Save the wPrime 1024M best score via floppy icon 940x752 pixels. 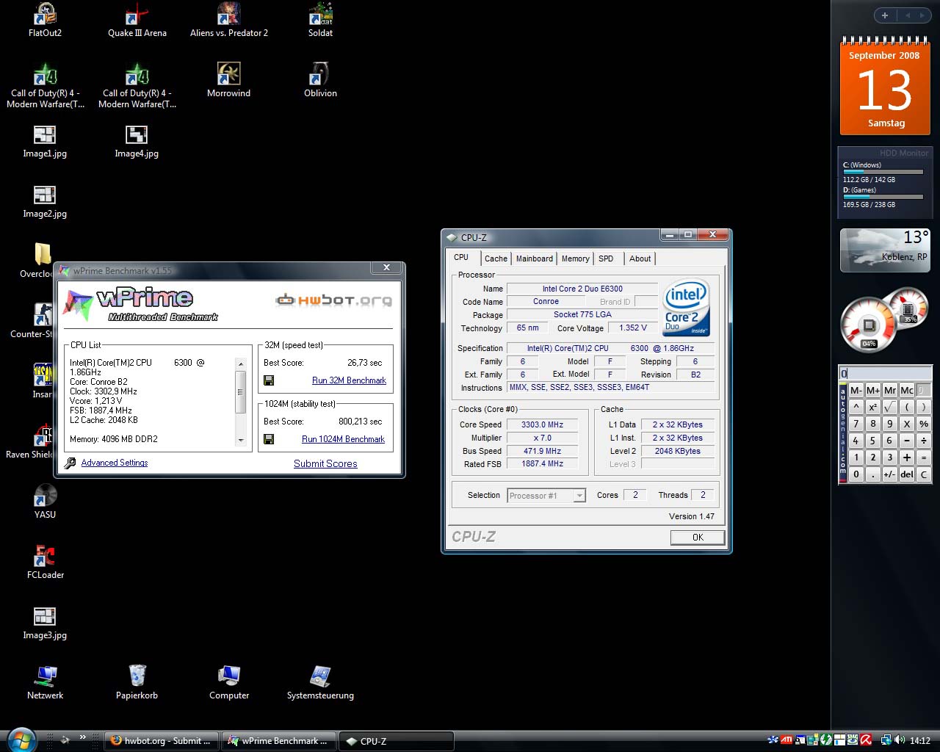[x=269, y=439]
